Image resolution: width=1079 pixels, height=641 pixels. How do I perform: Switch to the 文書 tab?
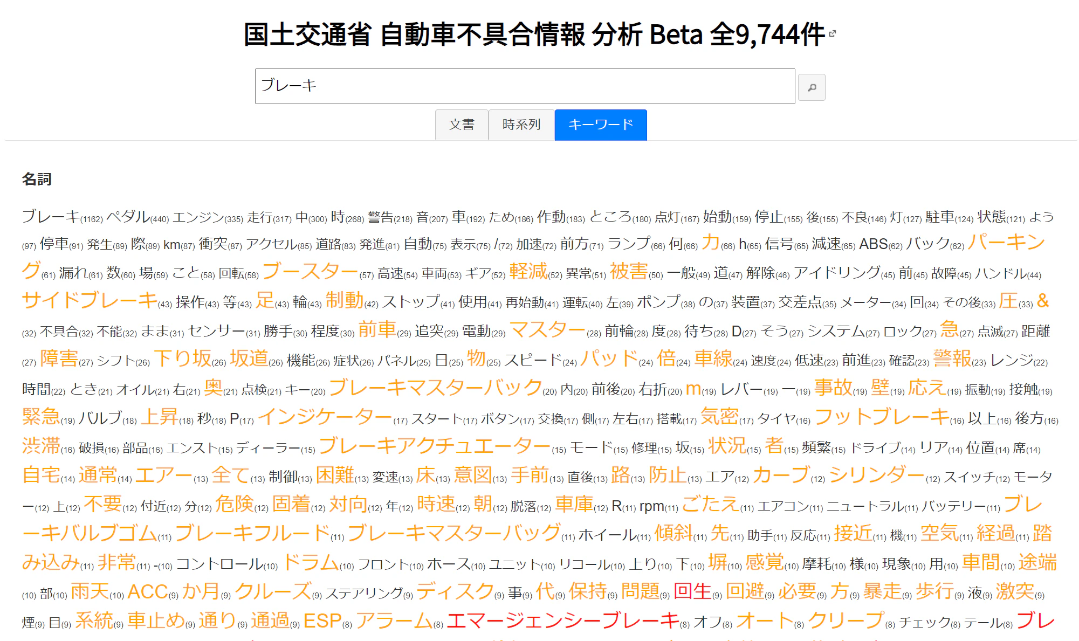(x=462, y=125)
